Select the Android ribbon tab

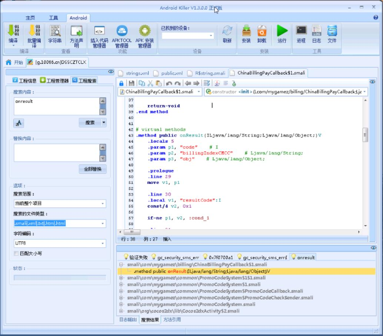coord(78,18)
